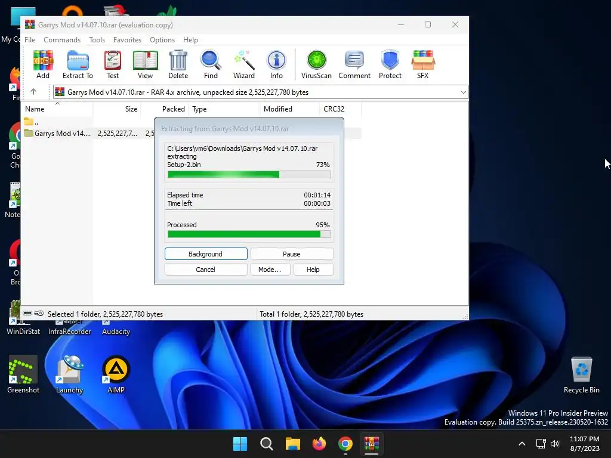Launch the Wizard toolbar icon

point(244,64)
